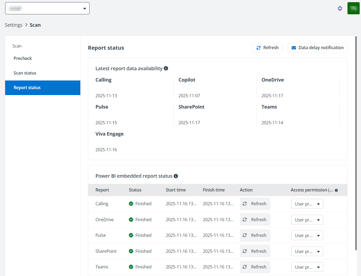Click the info icon beside Latest report data availability

[166, 68]
